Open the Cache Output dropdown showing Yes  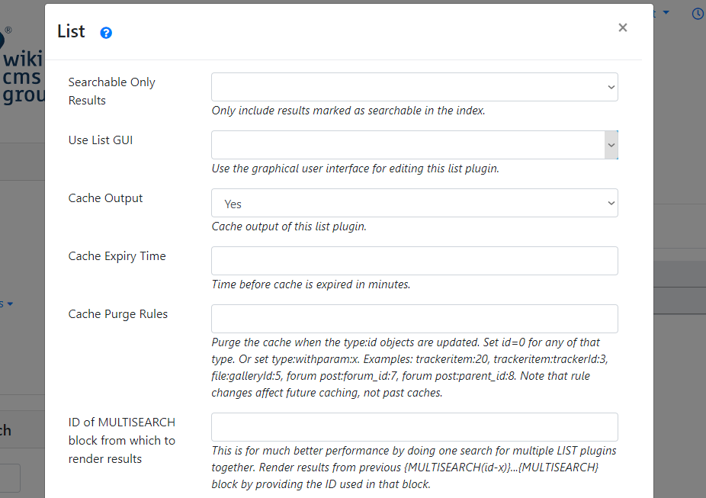(414, 203)
